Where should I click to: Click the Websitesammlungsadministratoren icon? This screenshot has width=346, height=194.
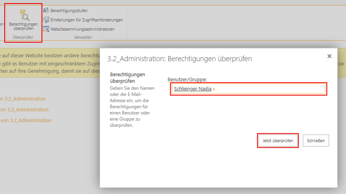point(46,29)
